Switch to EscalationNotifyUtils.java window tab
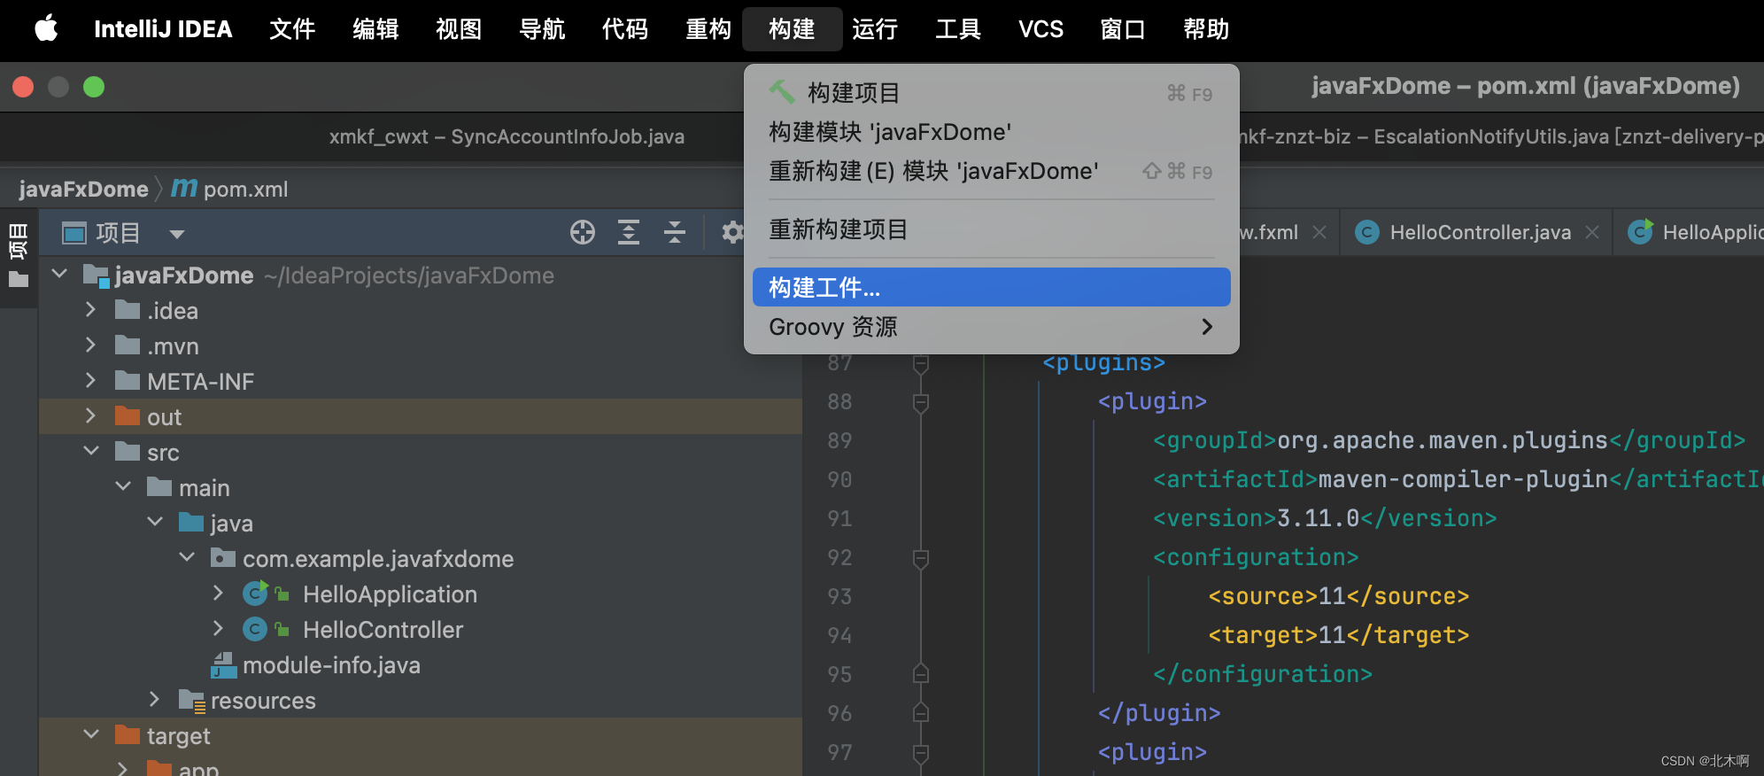1764x776 pixels. click(1500, 136)
